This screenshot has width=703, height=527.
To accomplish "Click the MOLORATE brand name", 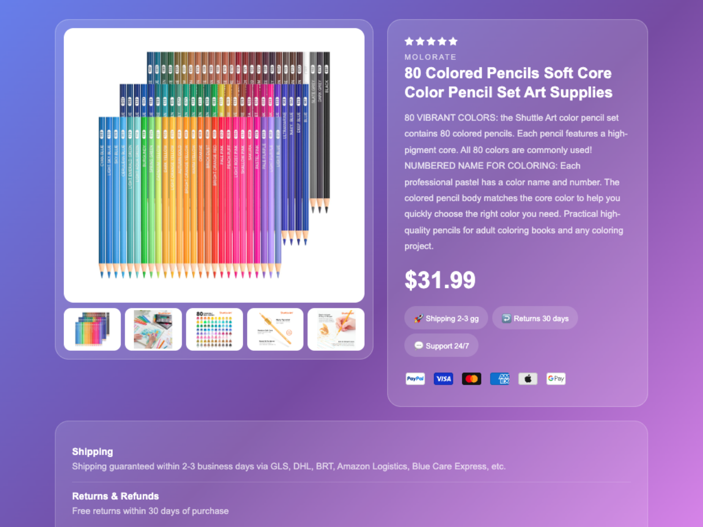I will (x=430, y=57).
